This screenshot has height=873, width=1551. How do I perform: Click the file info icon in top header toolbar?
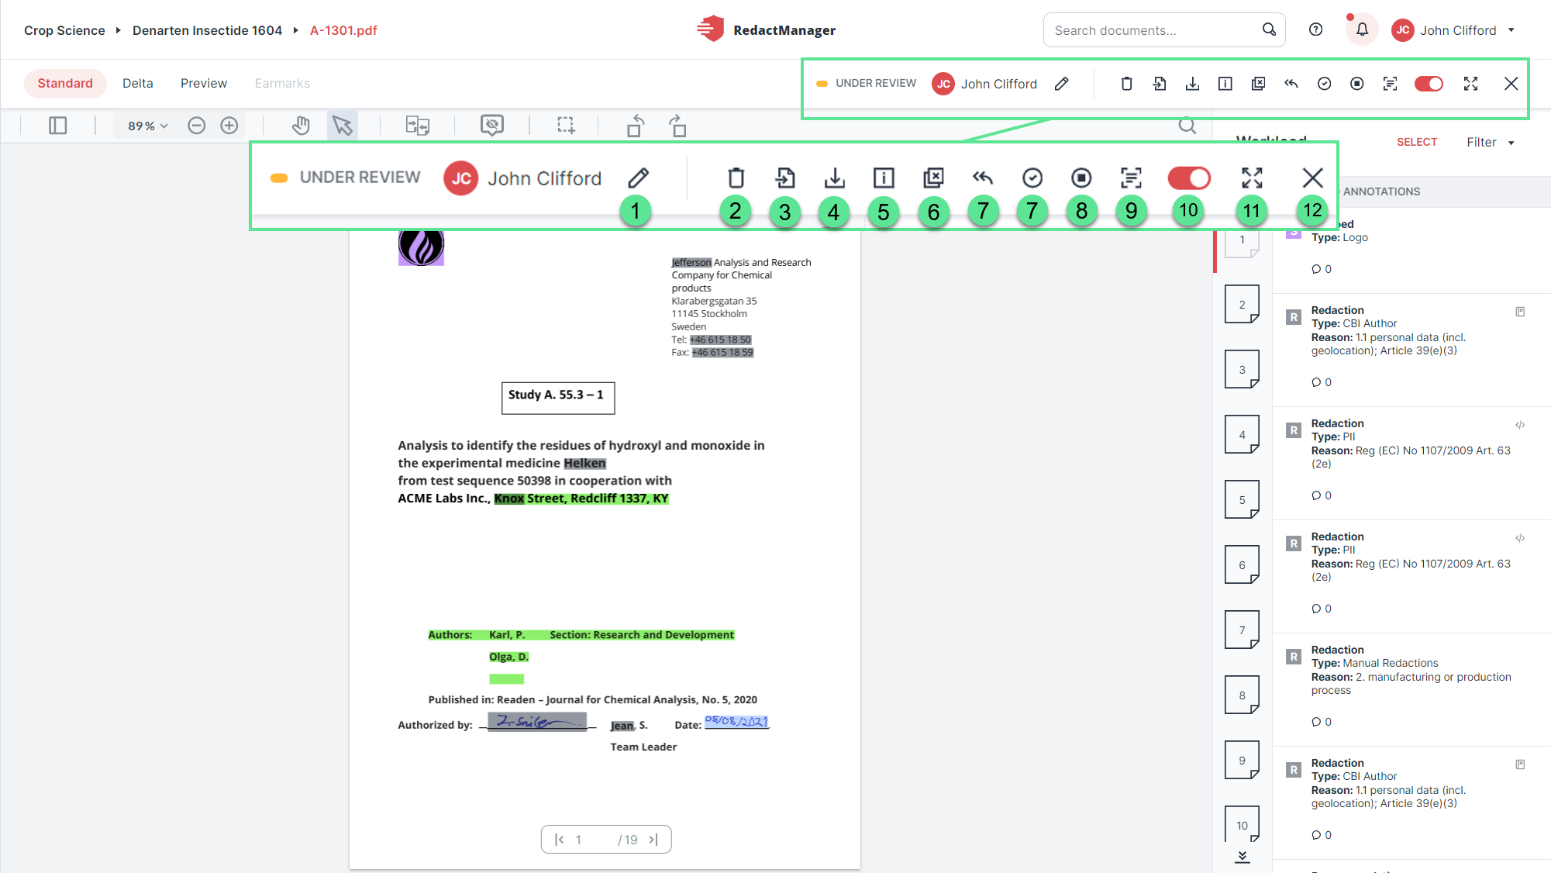[1225, 84]
